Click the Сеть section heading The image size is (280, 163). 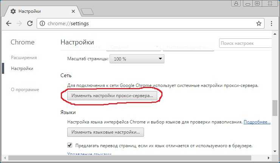click(x=66, y=75)
